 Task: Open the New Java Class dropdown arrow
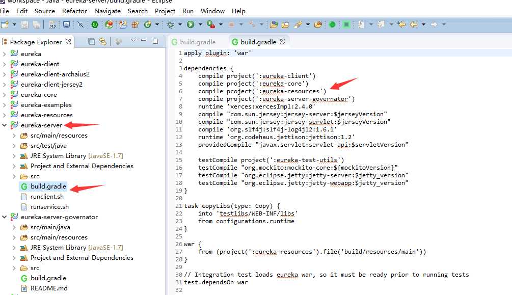click(157, 24)
